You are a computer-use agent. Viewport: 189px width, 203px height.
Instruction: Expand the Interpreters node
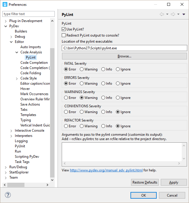pos(11,136)
